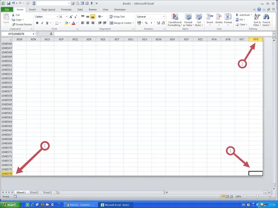Click the Wrap Text button
Screen dimensions: 278x208
[117, 17]
